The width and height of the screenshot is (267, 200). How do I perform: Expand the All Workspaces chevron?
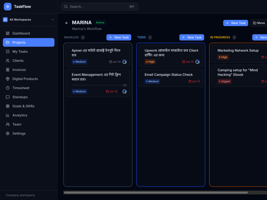[x=53, y=19]
